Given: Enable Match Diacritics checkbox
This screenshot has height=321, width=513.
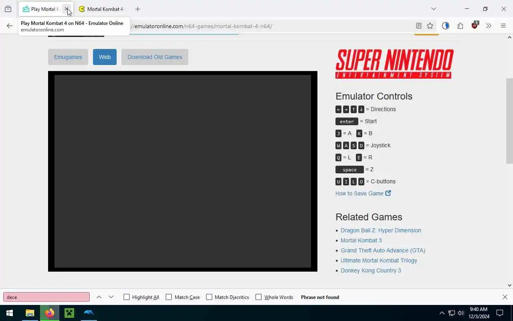Looking at the screenshot, I should pyautogui.click(x=209, y=297).
